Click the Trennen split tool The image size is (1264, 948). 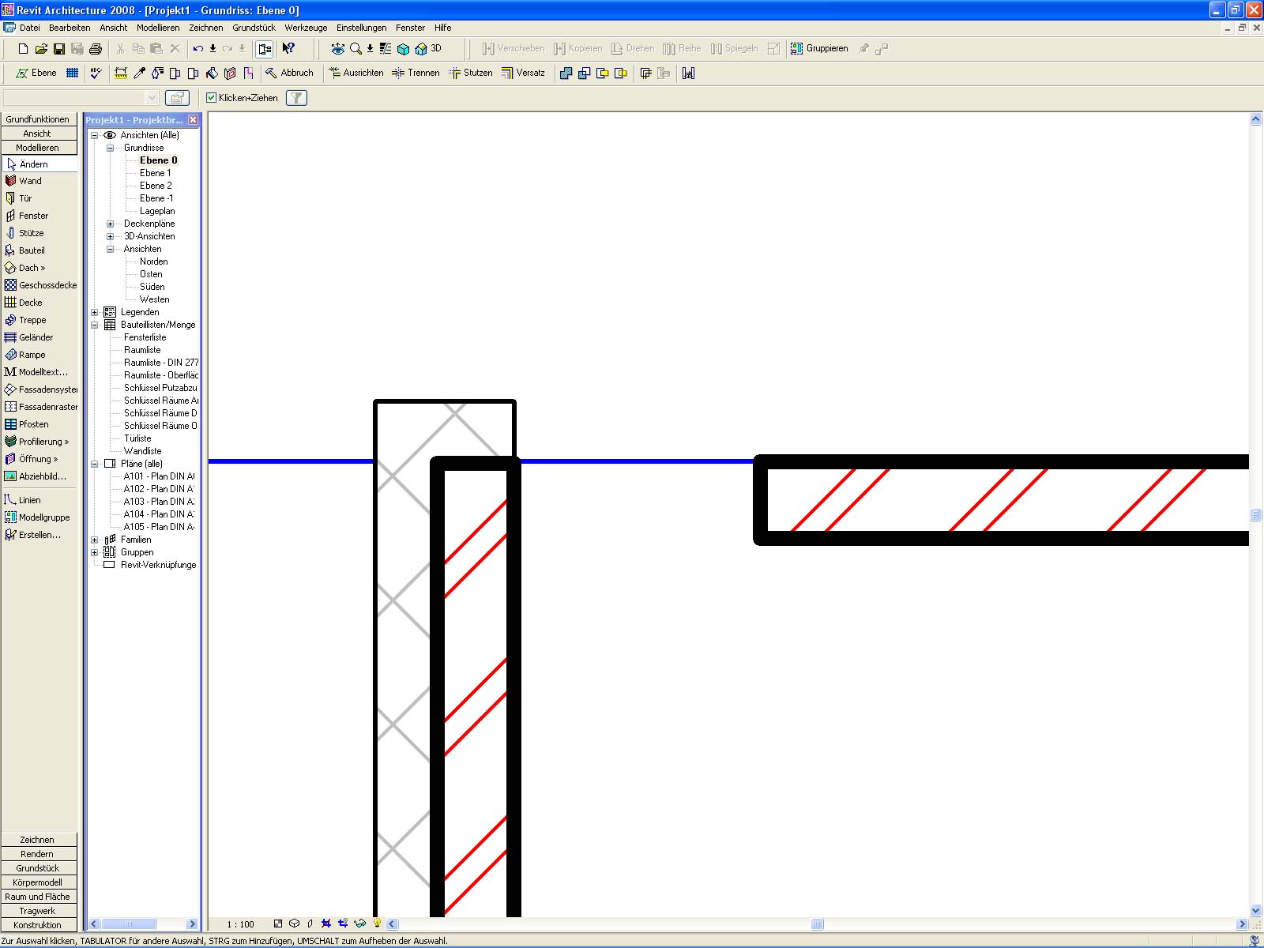click(x=416, y=73)
